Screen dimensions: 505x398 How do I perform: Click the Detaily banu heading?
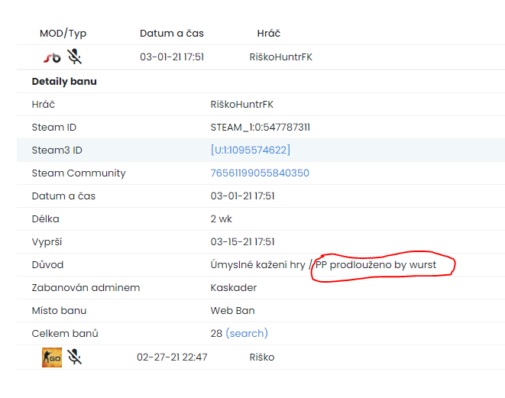pyautogui.click(x=64, y=81)
